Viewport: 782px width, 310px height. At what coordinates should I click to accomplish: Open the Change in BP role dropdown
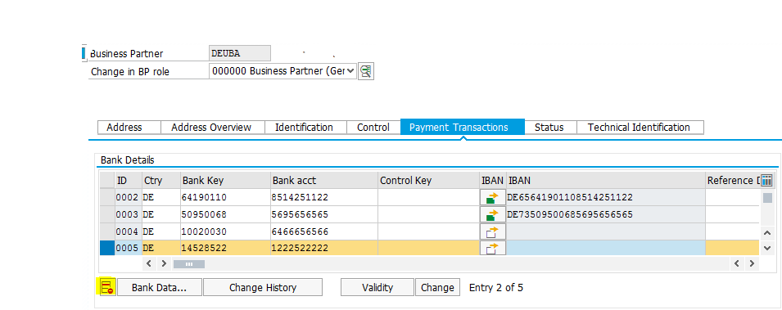[350, 71]
